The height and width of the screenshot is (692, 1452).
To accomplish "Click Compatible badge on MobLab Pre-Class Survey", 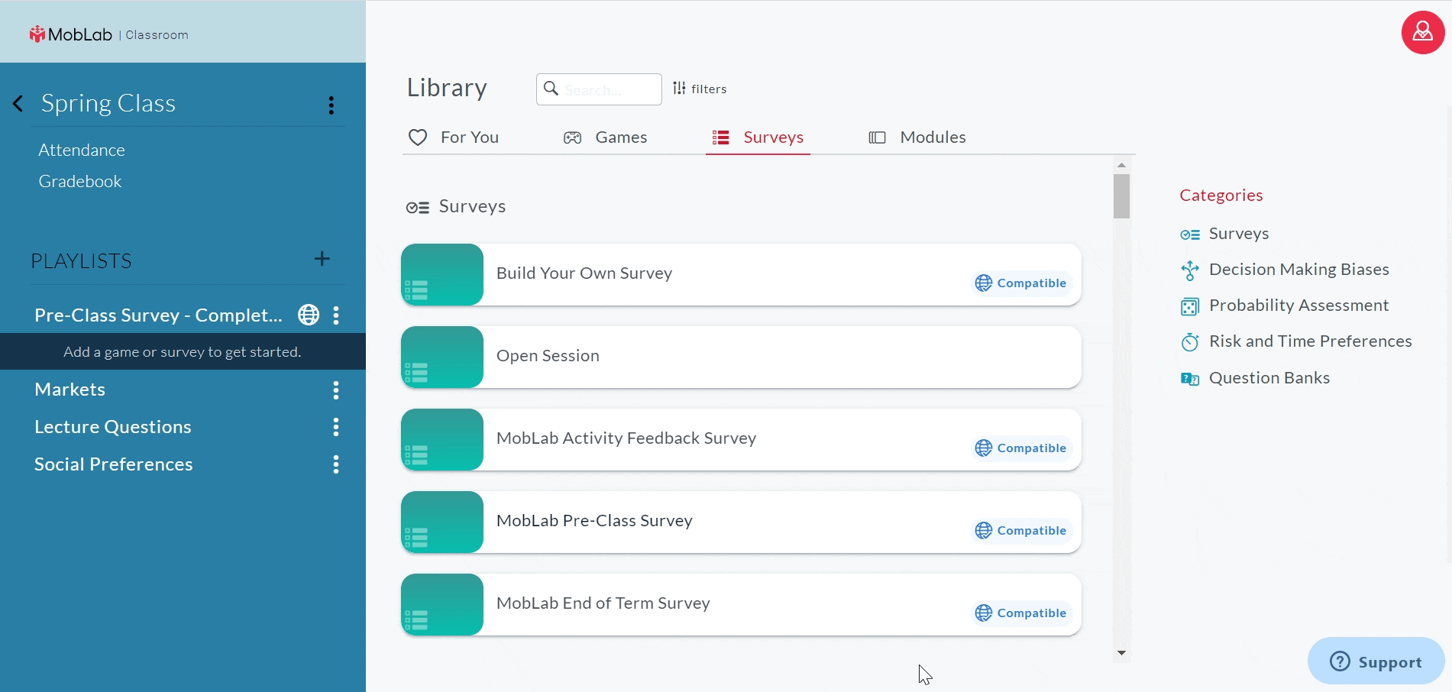I will (1021, 531).
